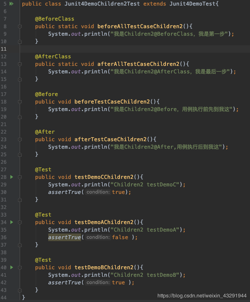This screenshot has width=250, height=302.
Task: Collapse testDemoCChildren2 method fold on line 28
Action: coord(20,177)
